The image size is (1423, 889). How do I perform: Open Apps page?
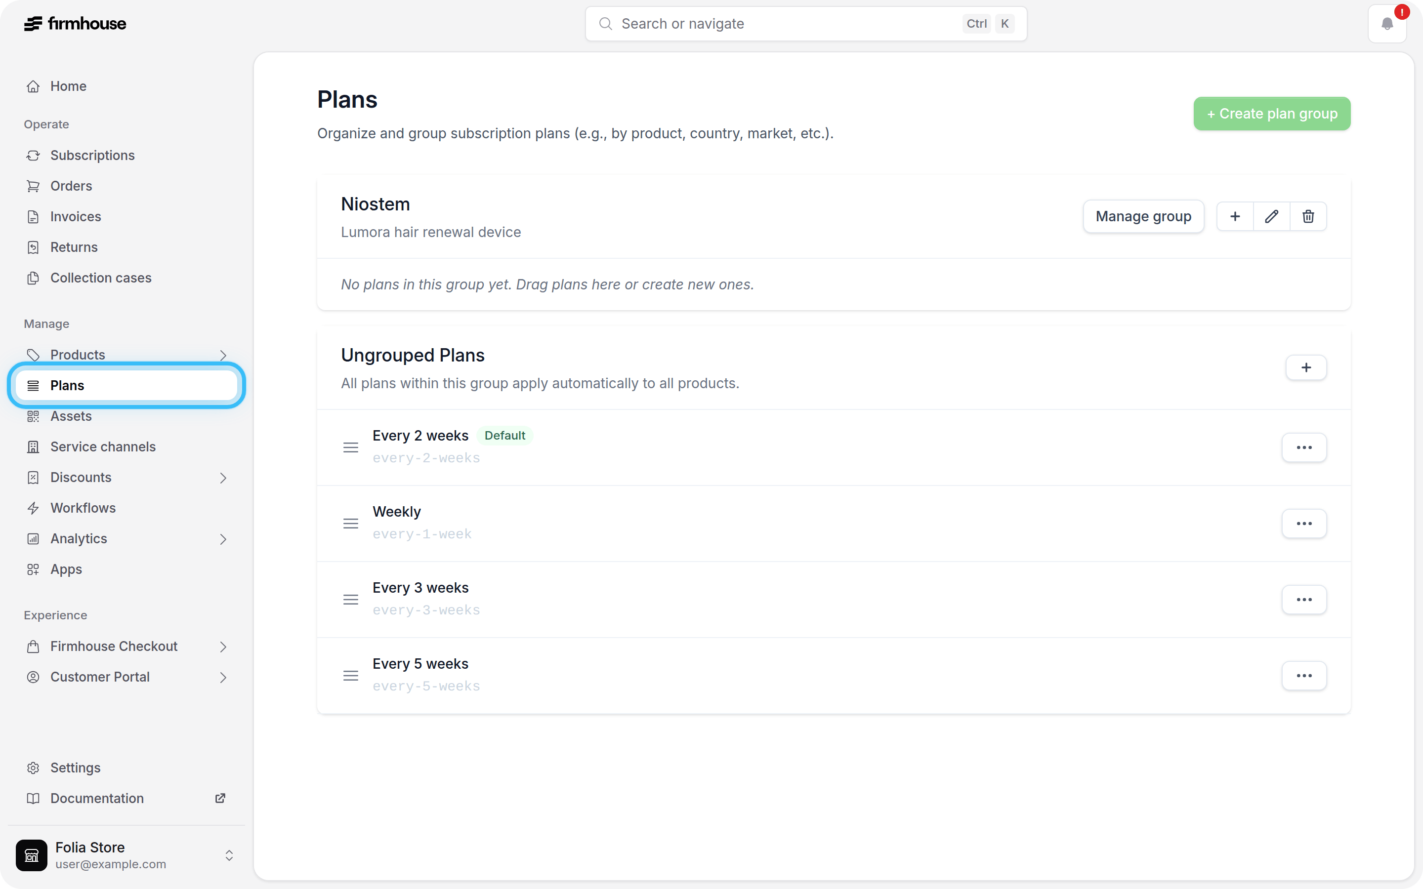[126, 569]
